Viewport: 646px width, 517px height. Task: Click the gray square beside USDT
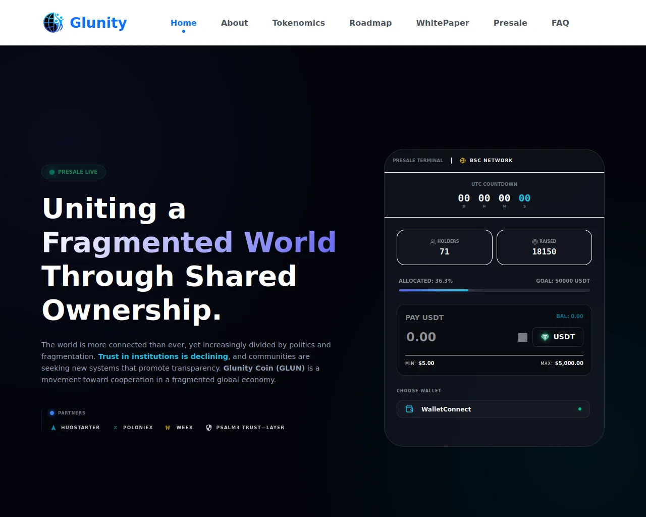pyautogui.click(x=523, y=337)
